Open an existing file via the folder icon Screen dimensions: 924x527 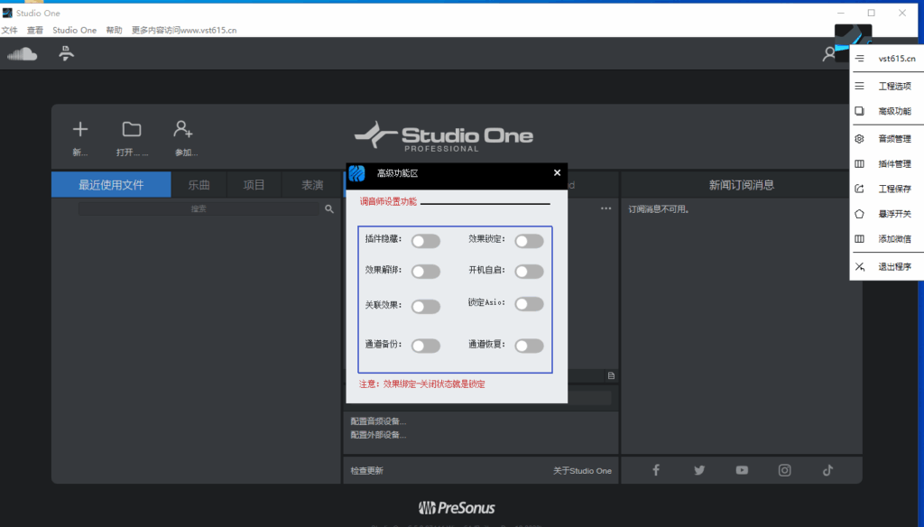[131, 128]
